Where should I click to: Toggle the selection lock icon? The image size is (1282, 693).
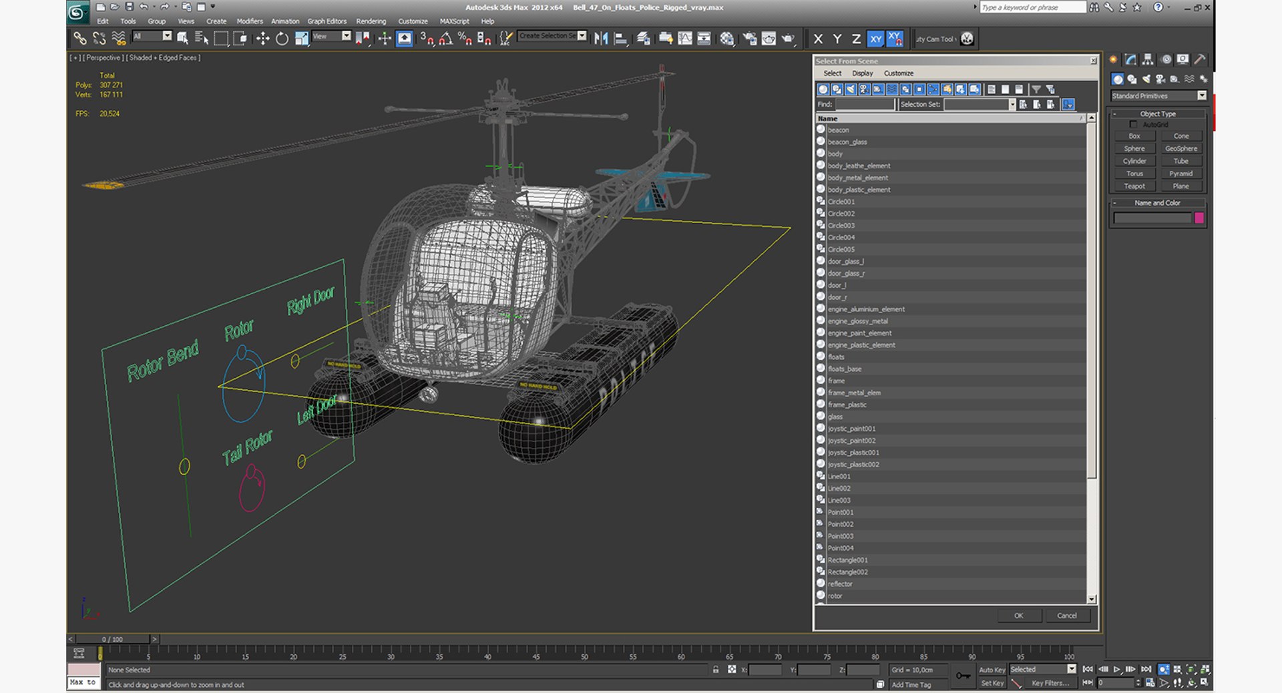[716, 670]
